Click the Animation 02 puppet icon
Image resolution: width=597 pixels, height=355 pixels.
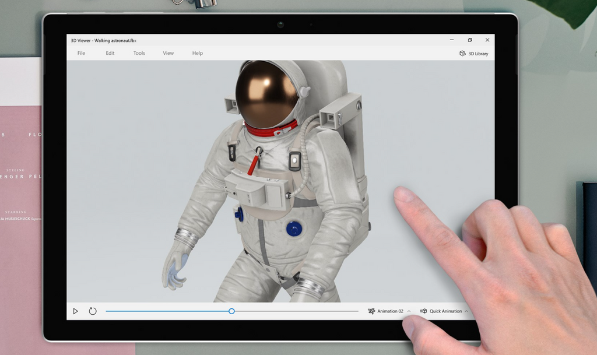click(x=371, y=311)
